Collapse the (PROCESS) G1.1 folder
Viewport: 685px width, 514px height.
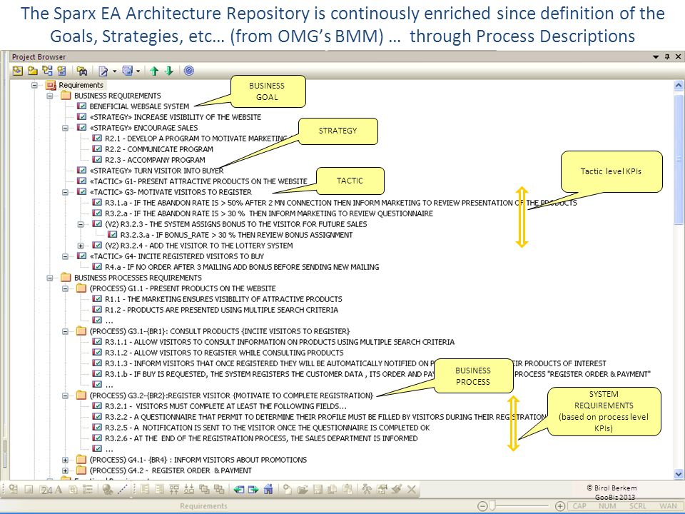[x=65, y=288]
